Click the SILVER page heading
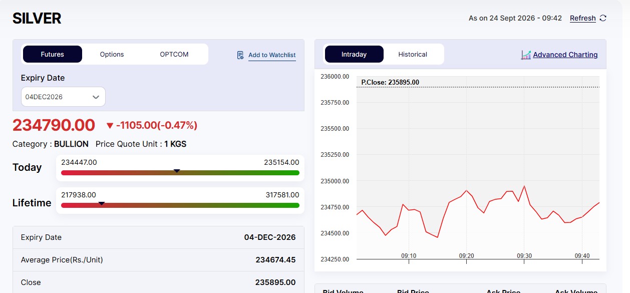 tap(37, 19)
